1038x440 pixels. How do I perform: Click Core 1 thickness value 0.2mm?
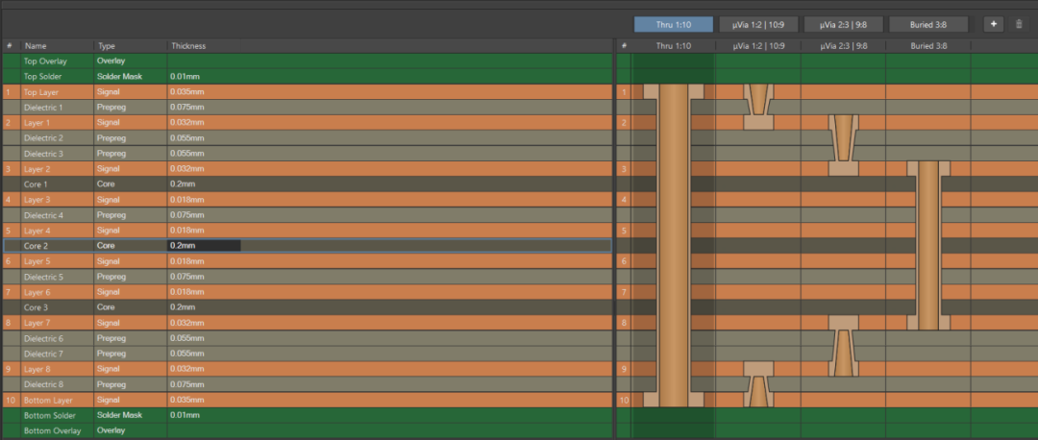183,183
